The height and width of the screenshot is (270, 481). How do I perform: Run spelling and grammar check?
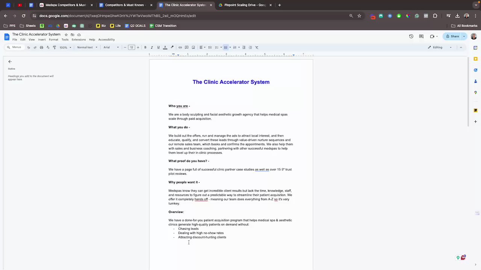point(48,47)
